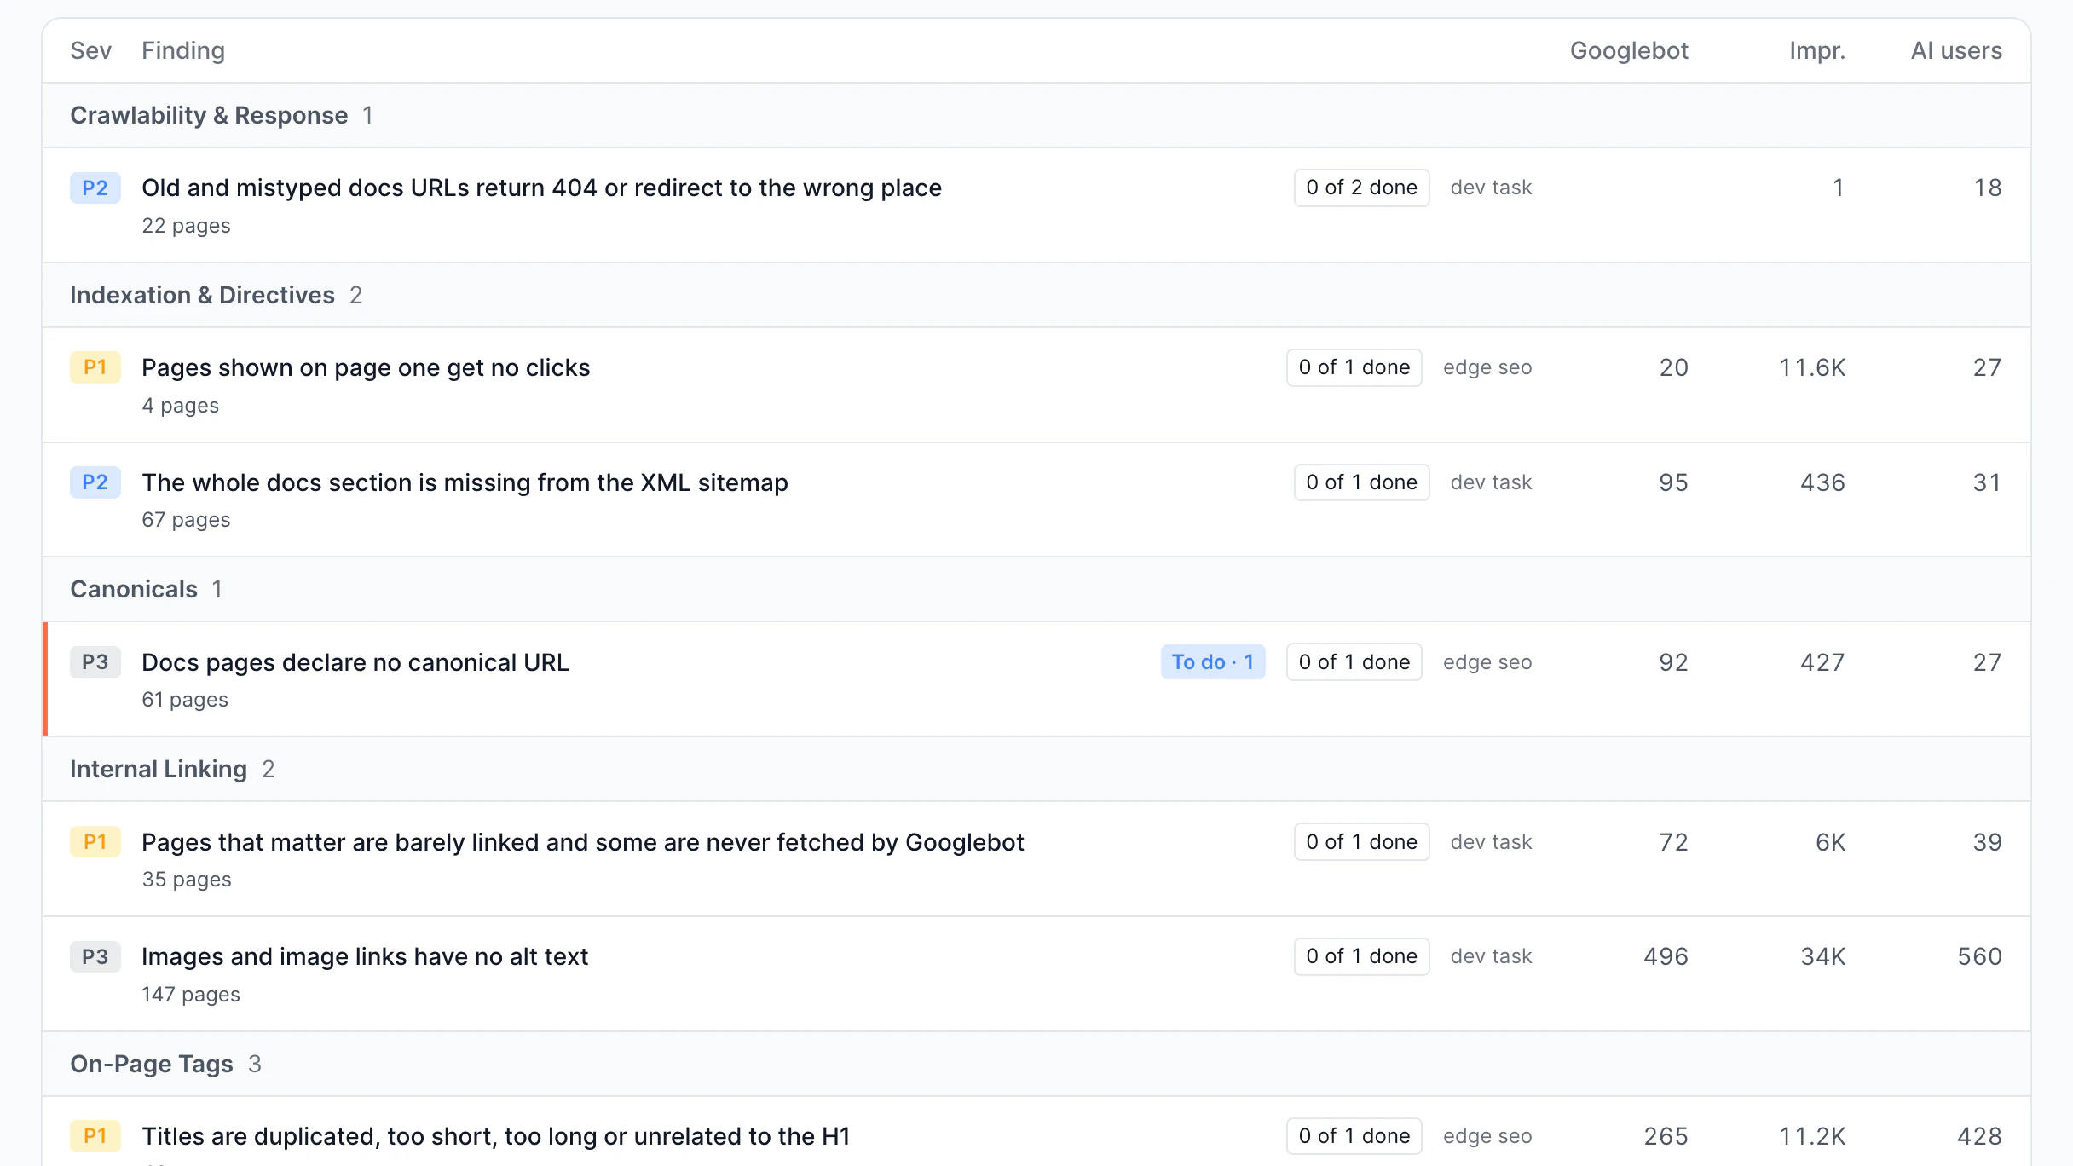Open finding 'Old and mistyped docs URLs return 404'

pos(541,188)
